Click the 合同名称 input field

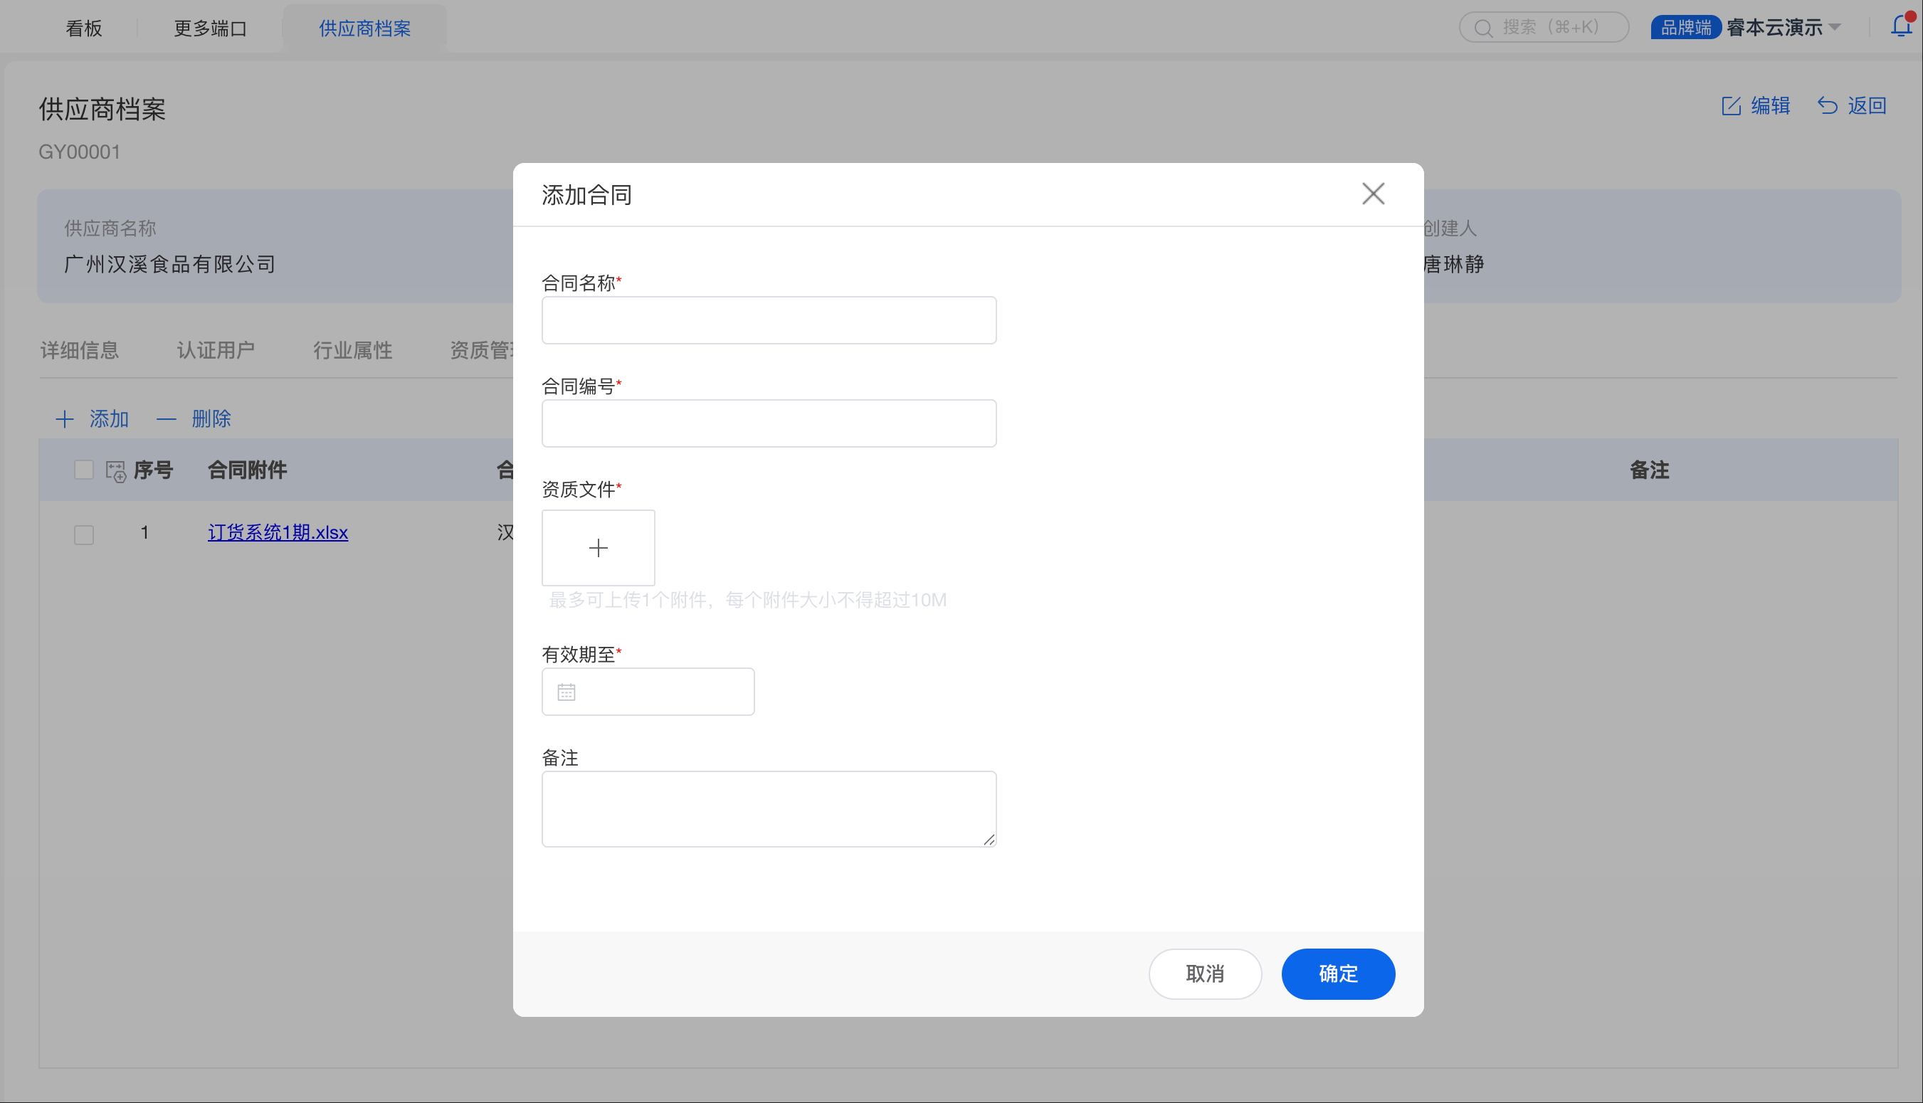(768, 320)
